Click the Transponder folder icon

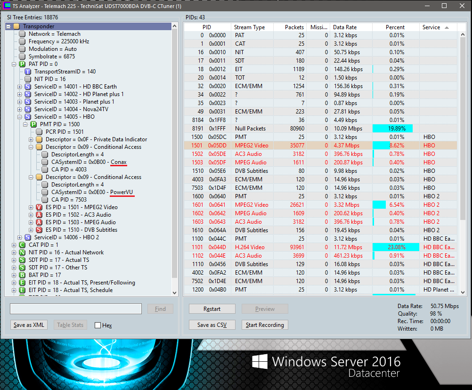tap(16, 26)
